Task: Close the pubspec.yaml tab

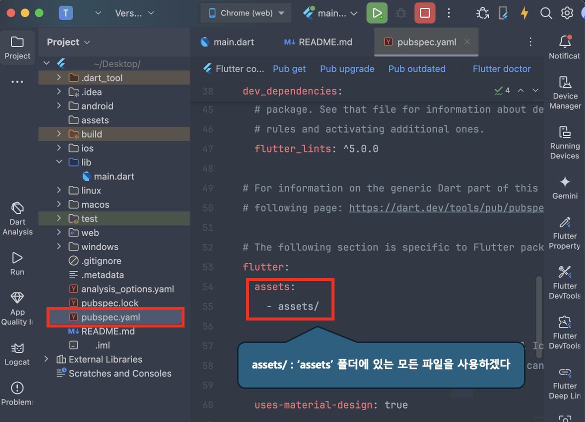Action: (467, 42)
